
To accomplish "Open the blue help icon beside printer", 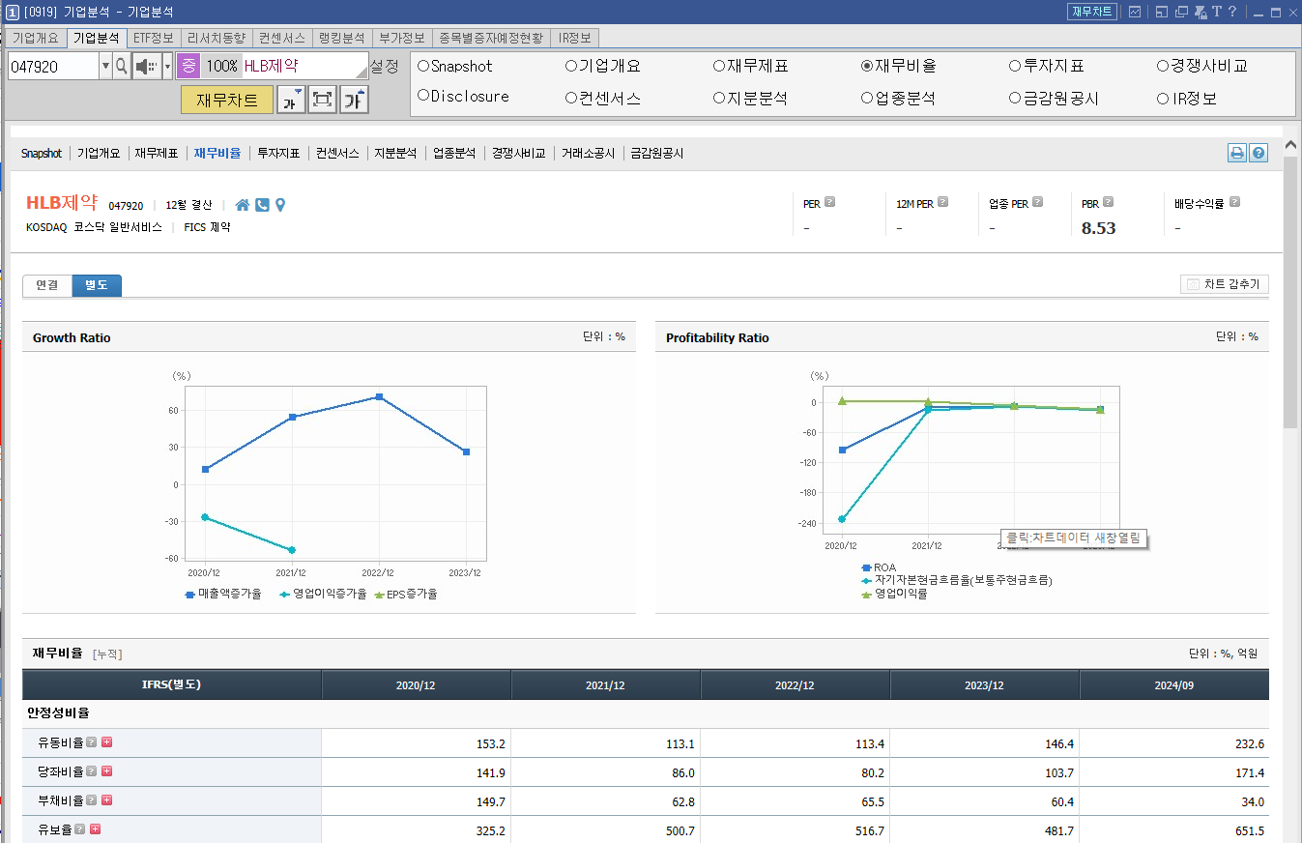I will coord(1259,153).
